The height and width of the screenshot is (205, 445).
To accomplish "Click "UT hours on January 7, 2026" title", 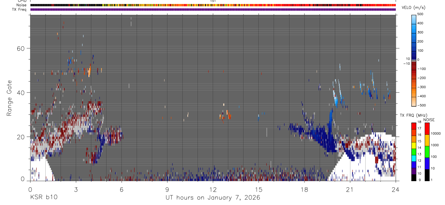I will [x=213, y=198].
